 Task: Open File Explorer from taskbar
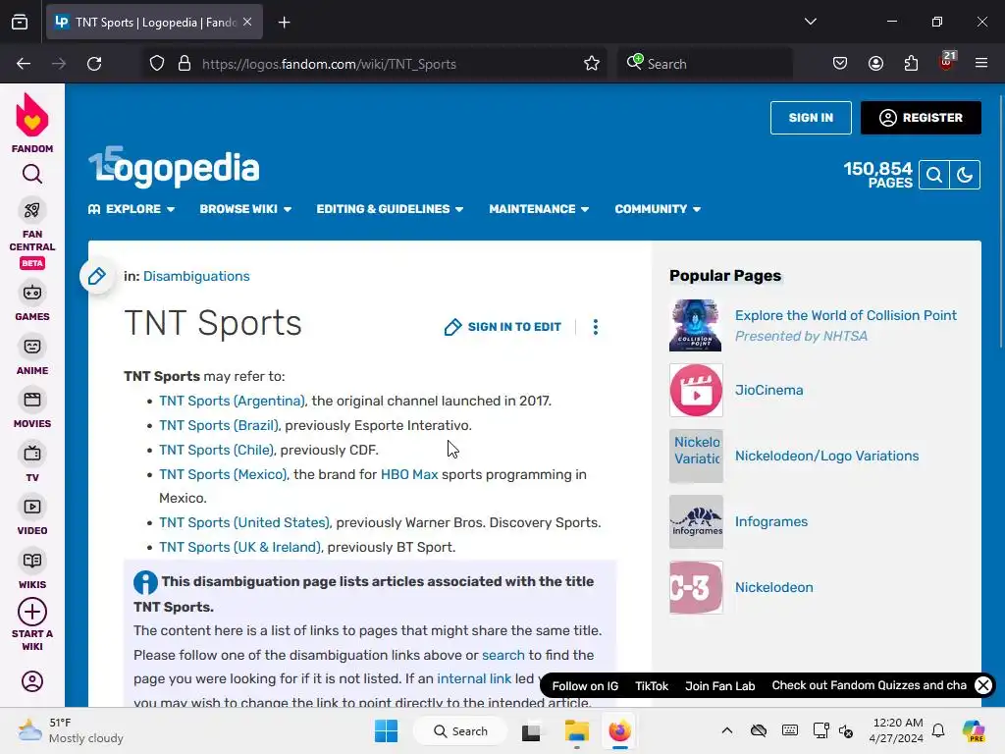[x=576, y=730]
